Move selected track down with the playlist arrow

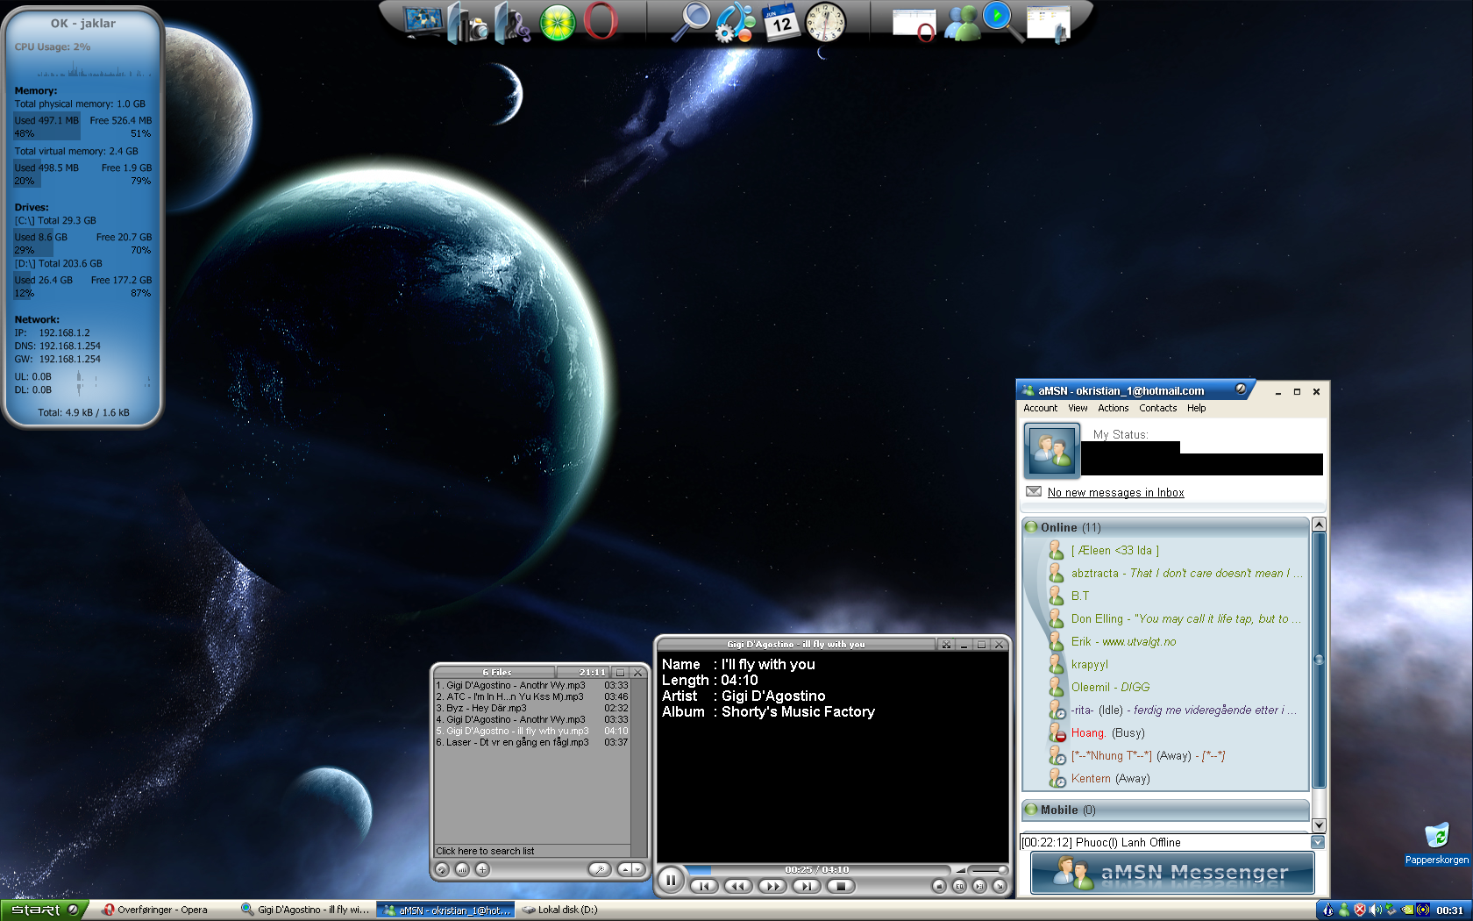click(638, 869)
